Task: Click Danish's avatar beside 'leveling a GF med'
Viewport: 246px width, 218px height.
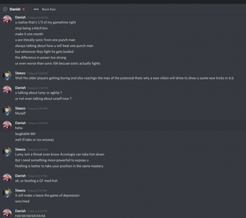Action: pos(7,178)
